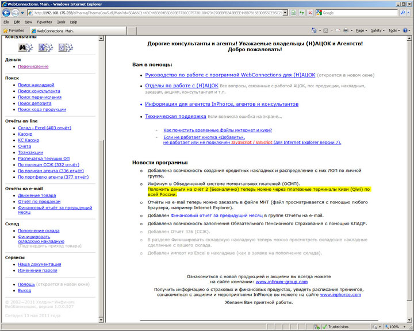Click the blue Help question mark icon
Image resolution: width=414 pixels, height=331 pixels.
(x=405, y=30)
